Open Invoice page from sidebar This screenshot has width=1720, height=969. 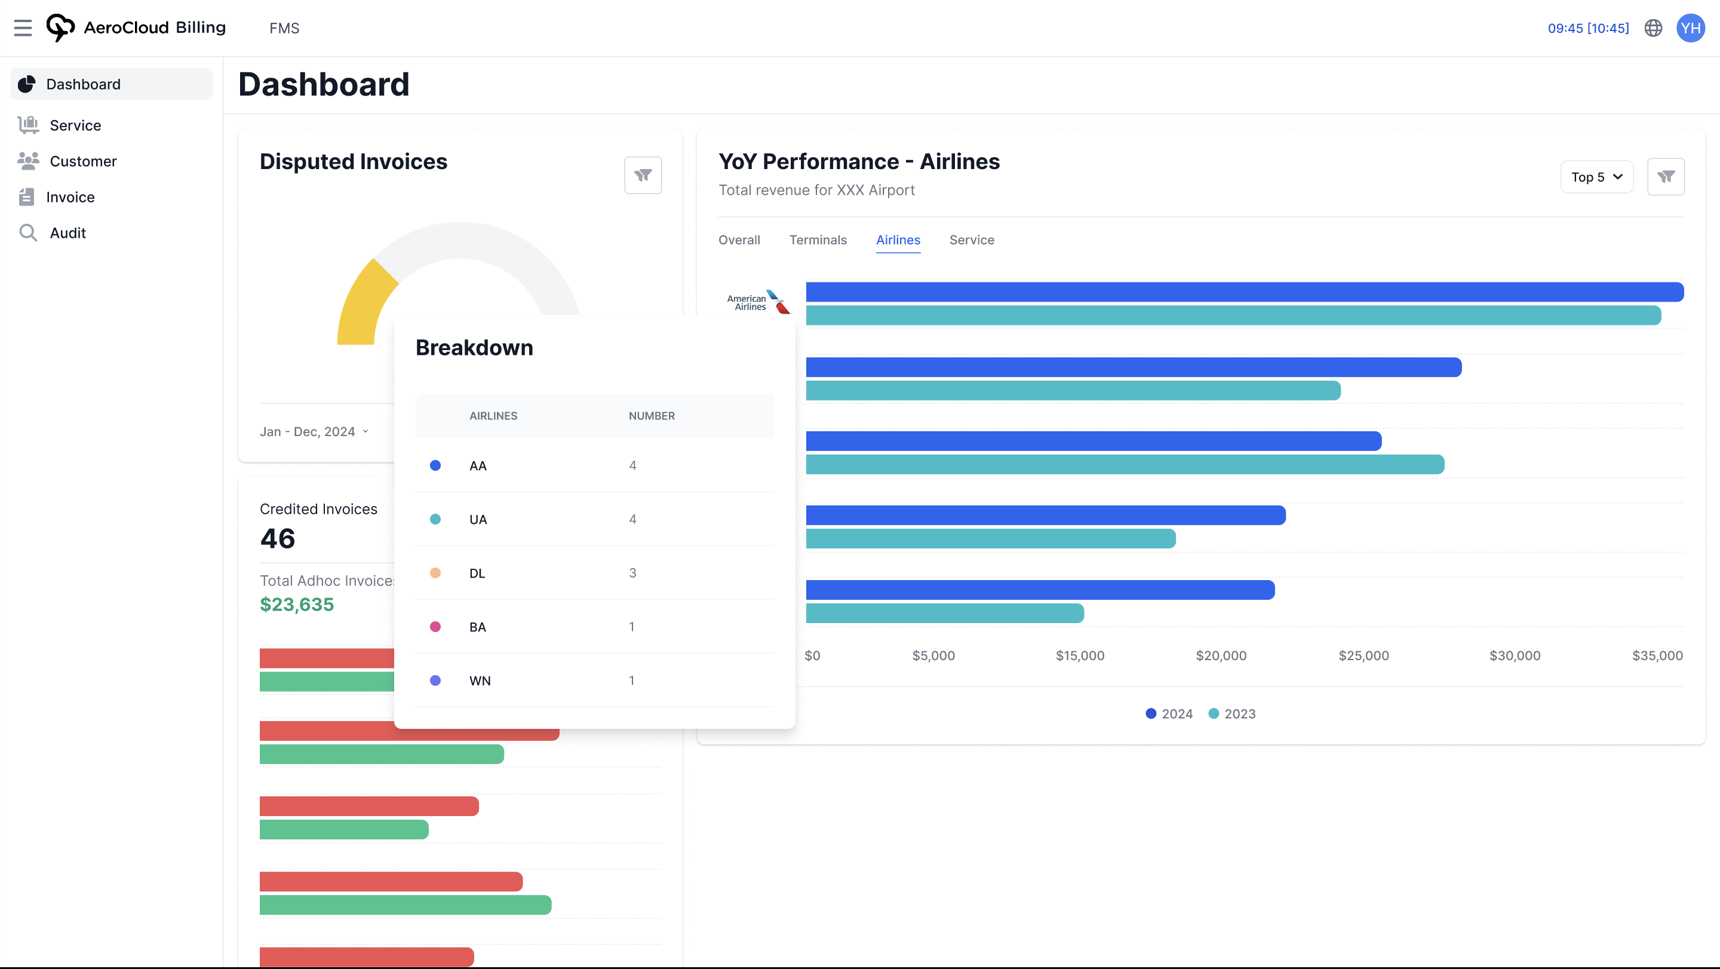tap(70, 198)
